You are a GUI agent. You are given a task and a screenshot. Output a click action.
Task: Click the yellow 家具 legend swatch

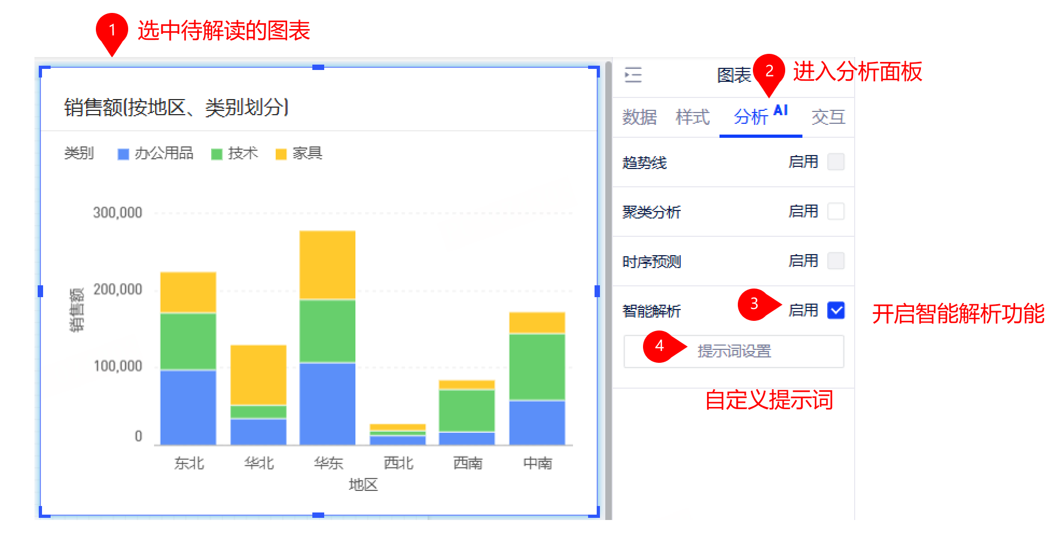(281, 154)
